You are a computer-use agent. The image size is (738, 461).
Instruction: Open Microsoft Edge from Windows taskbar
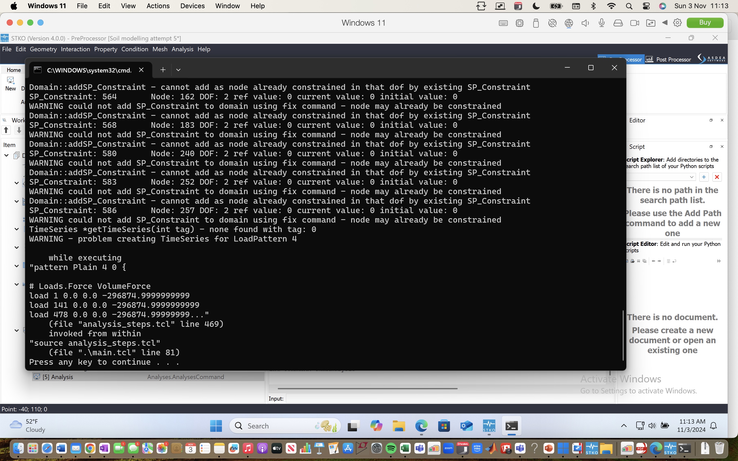[421, 426]
